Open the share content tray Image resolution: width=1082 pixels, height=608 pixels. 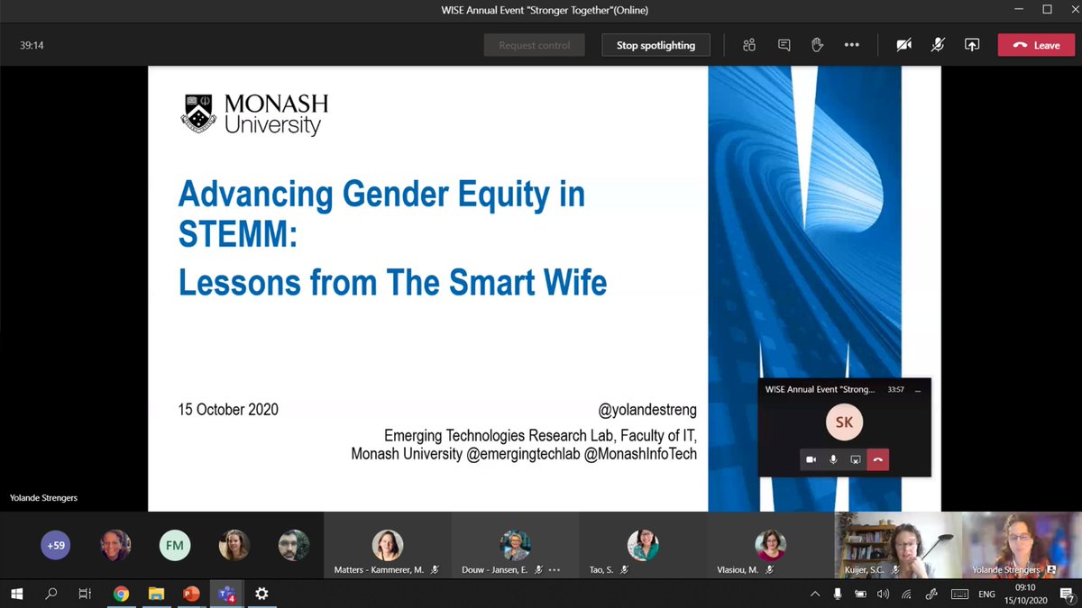[972, 45]
